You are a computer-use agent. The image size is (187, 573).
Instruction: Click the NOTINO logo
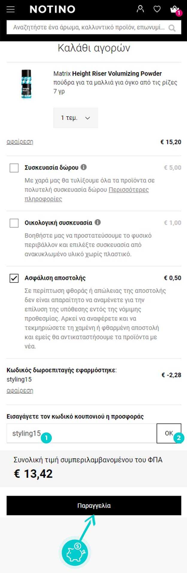52,9
